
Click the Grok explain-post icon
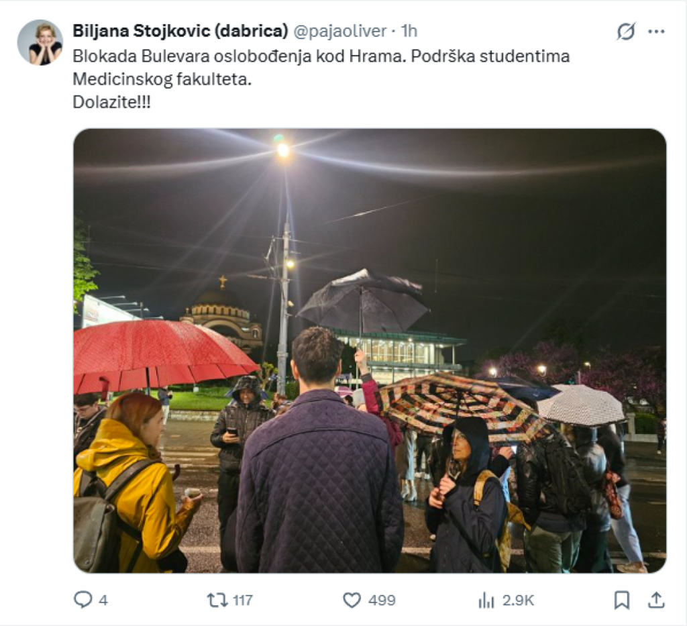click(625, 32)
